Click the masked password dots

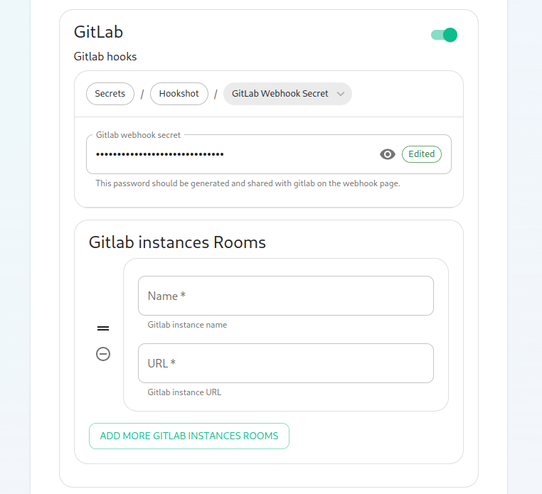pos(160,154)
